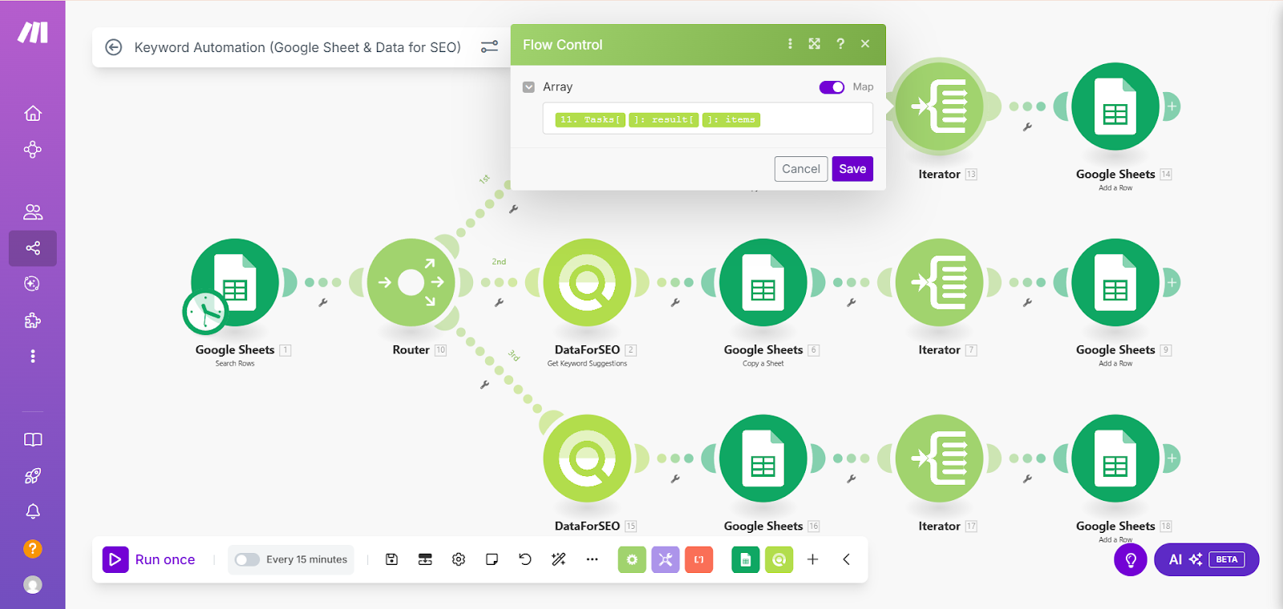Add a module after Google Sheets 9
Viewport: 1283px width, 609px height.
click(x=1172, y=283)
